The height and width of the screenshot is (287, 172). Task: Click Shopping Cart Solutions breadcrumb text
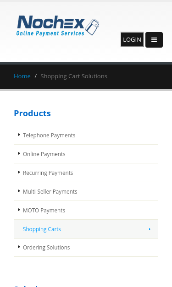point(74,76)
